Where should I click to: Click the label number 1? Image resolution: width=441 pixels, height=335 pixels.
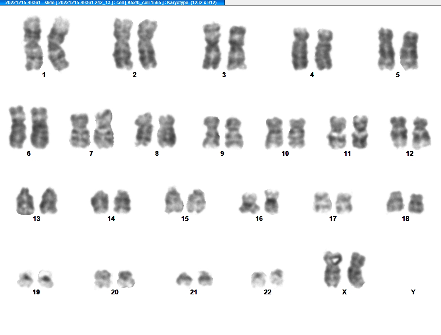pyautogui.click(x=44, y=75)
